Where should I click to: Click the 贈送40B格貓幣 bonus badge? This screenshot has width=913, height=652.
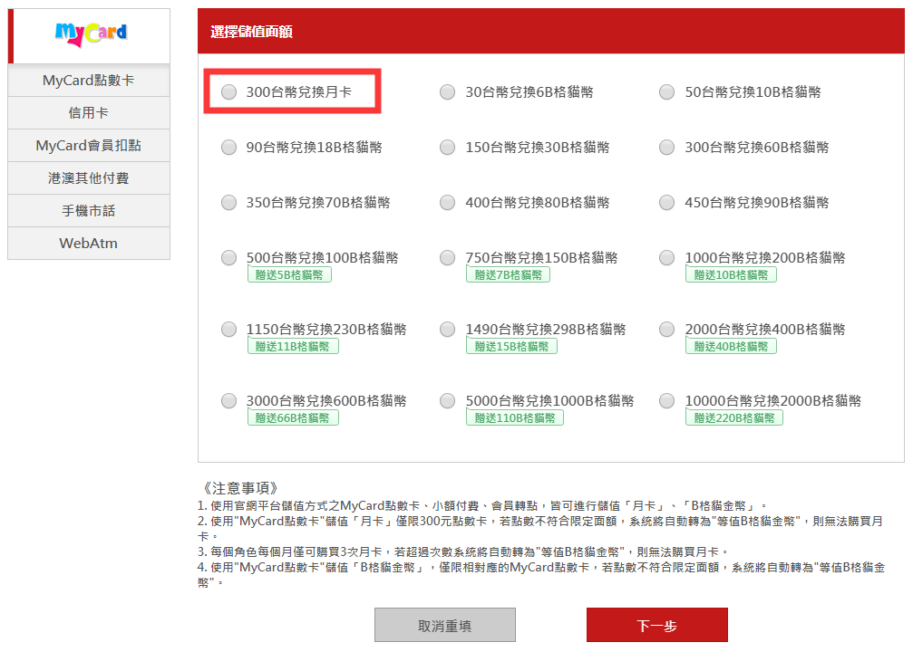pyautogui.click(x=732, y=346)
